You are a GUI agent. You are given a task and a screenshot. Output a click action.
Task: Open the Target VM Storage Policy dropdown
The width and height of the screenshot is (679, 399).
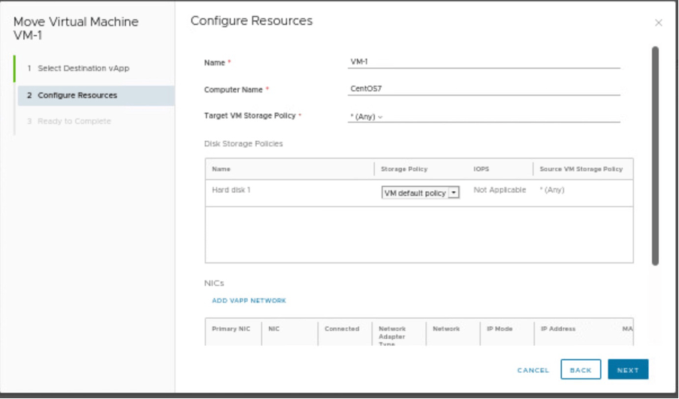click(x=367, y=116)
